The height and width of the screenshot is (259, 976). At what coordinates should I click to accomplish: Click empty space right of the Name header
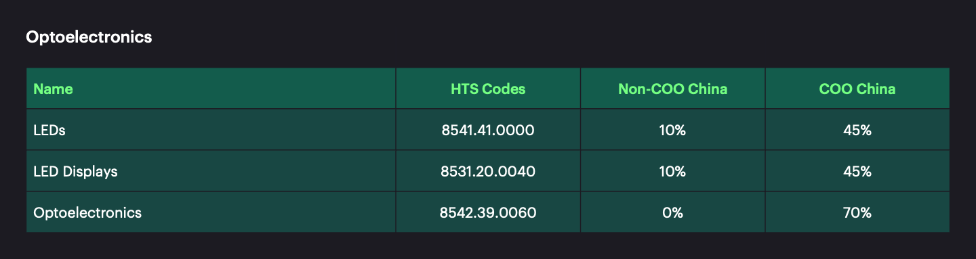pos(234,89)
